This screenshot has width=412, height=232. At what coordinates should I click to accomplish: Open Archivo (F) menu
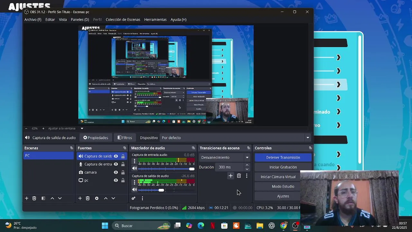[x=33, y=20]
